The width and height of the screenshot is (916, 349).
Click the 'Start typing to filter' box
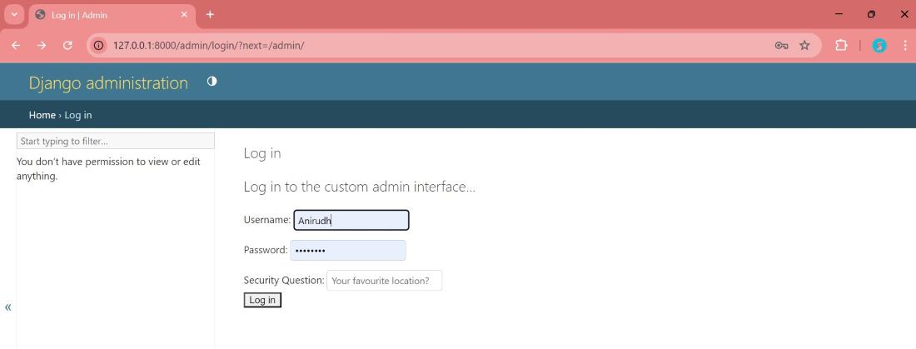(115, 141)
